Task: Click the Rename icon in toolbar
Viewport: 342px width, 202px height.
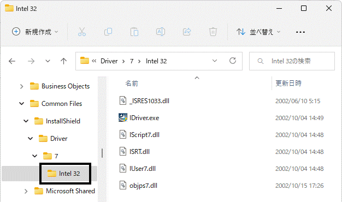Action: click(161, 32)
